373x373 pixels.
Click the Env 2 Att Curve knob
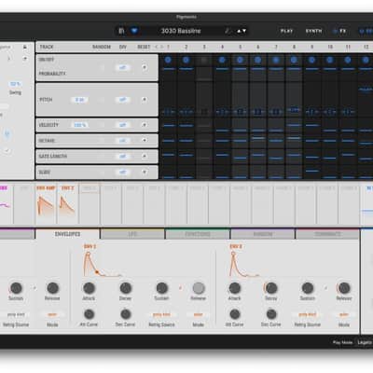[89, 314]
